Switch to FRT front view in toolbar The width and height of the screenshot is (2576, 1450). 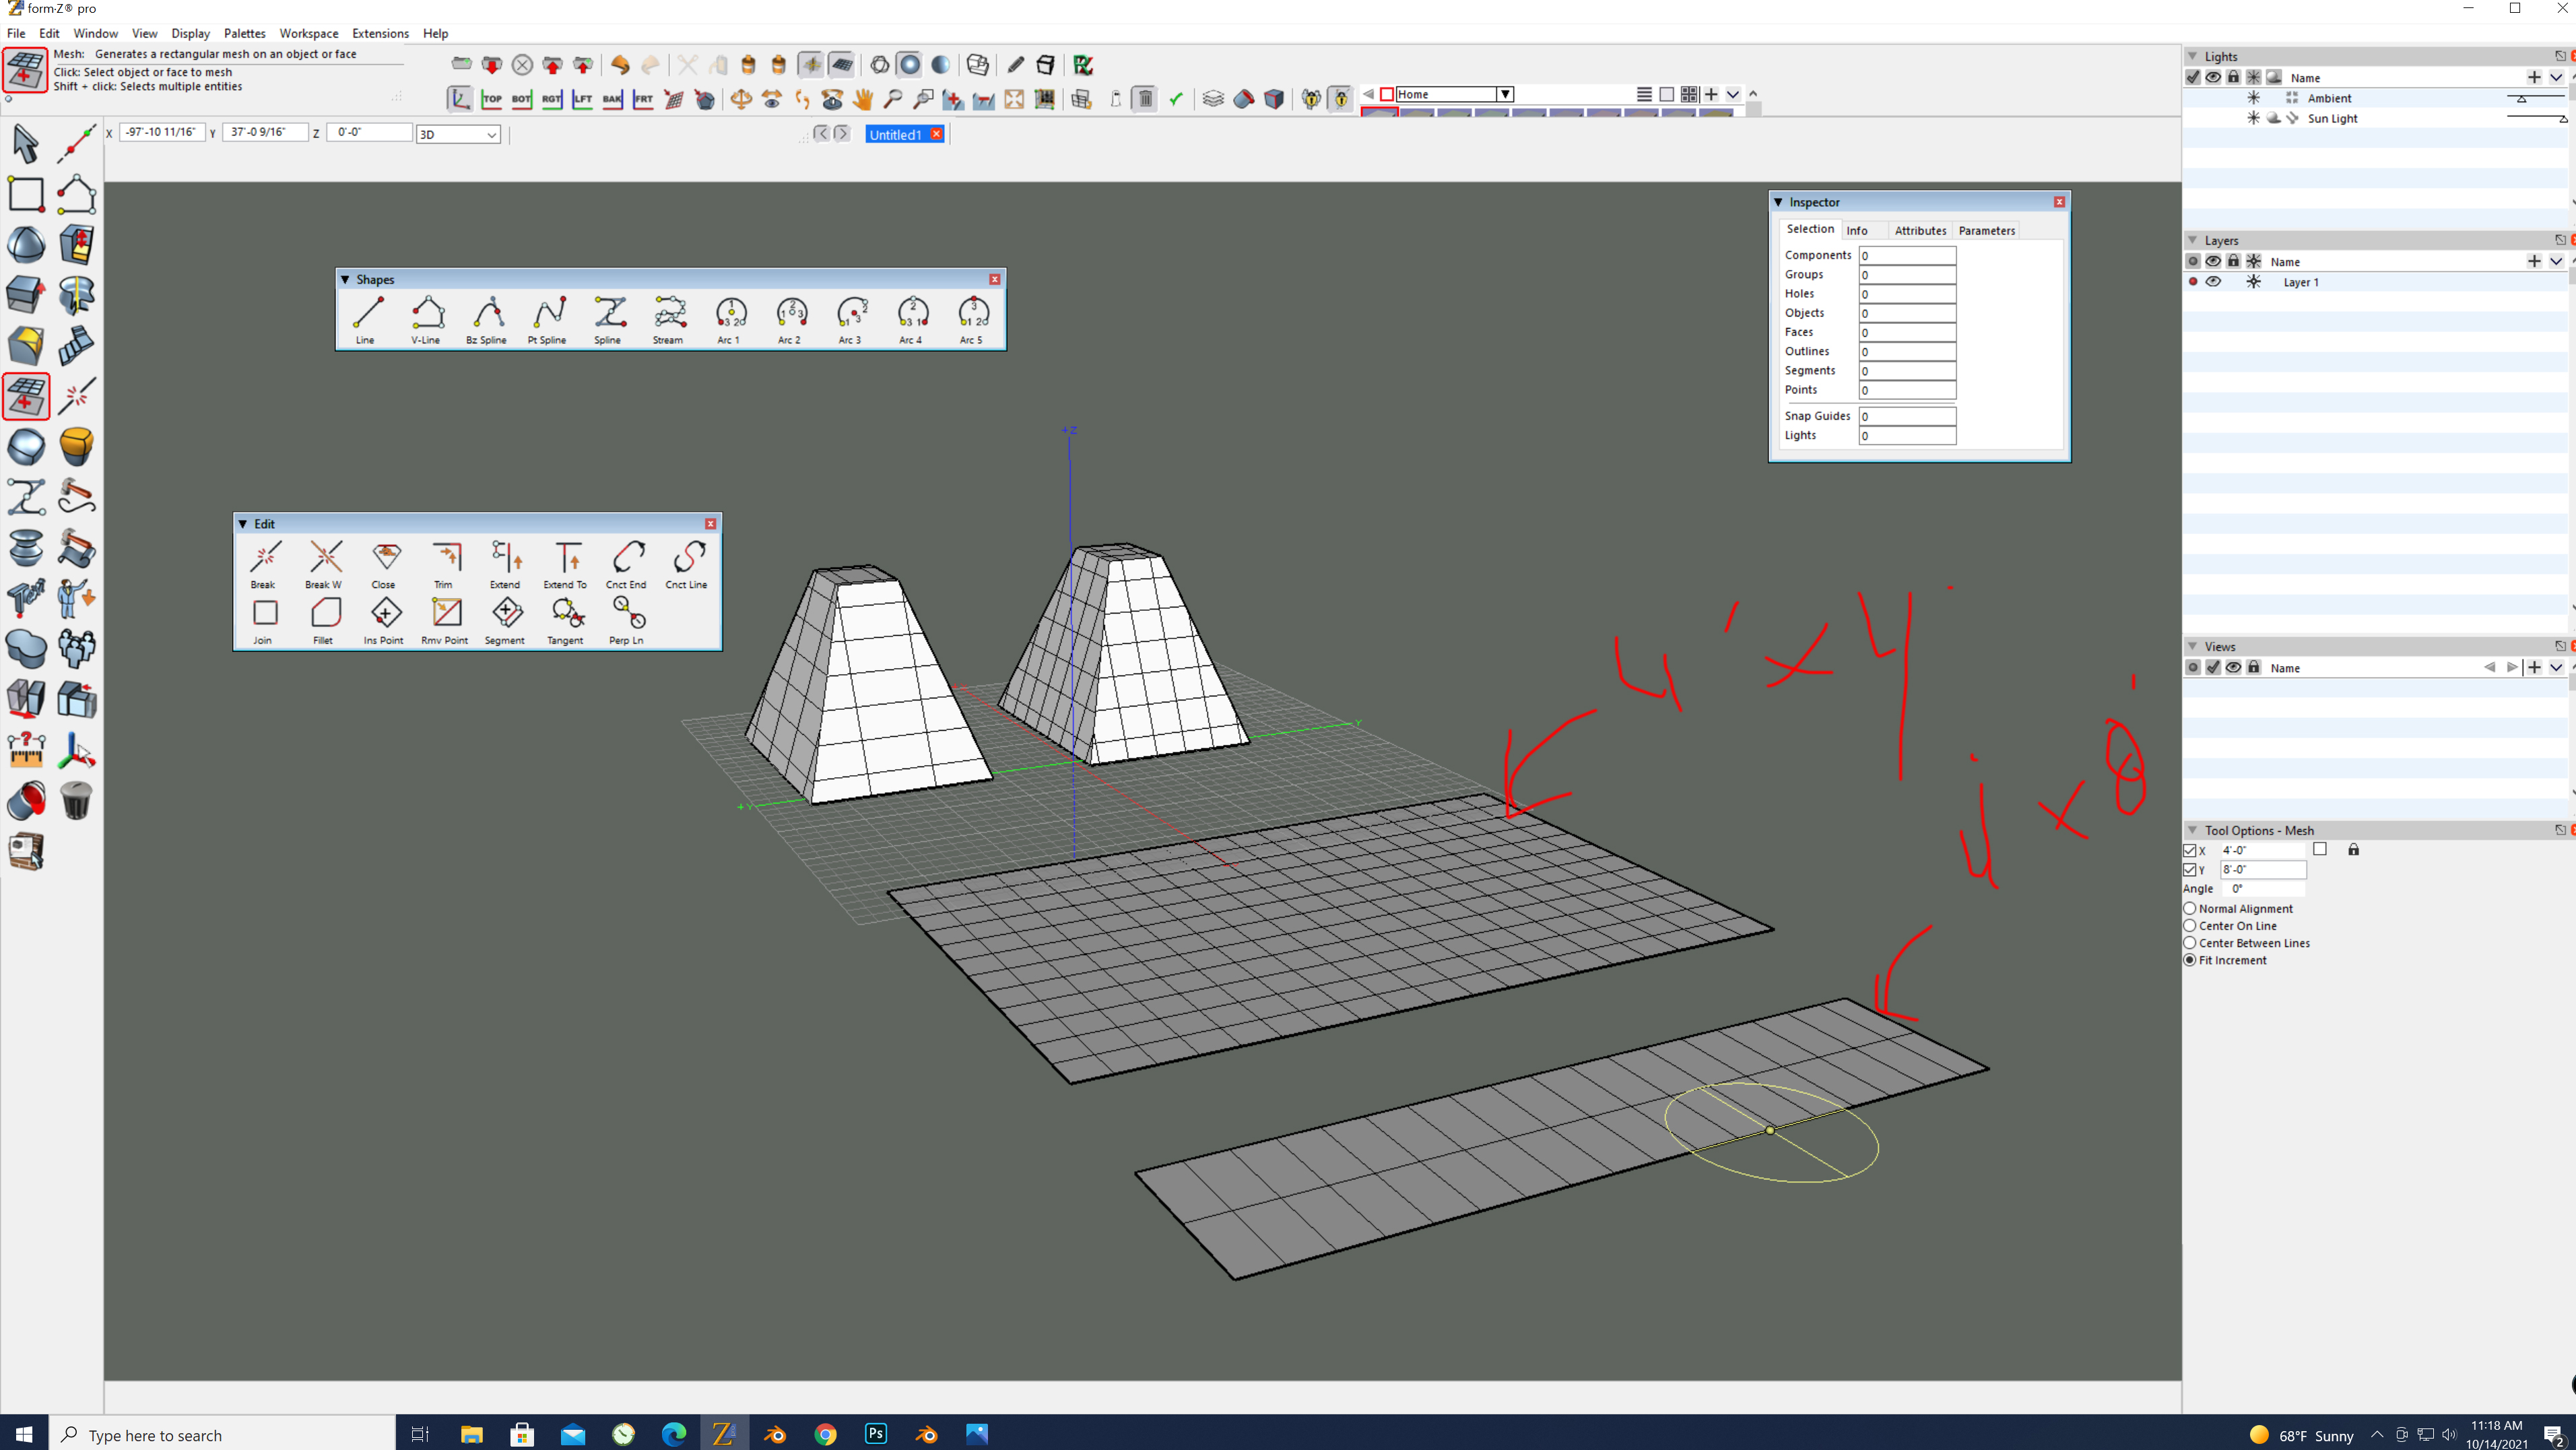(x=643, y=98)
